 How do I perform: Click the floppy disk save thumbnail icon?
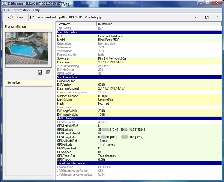pos(40,72)
